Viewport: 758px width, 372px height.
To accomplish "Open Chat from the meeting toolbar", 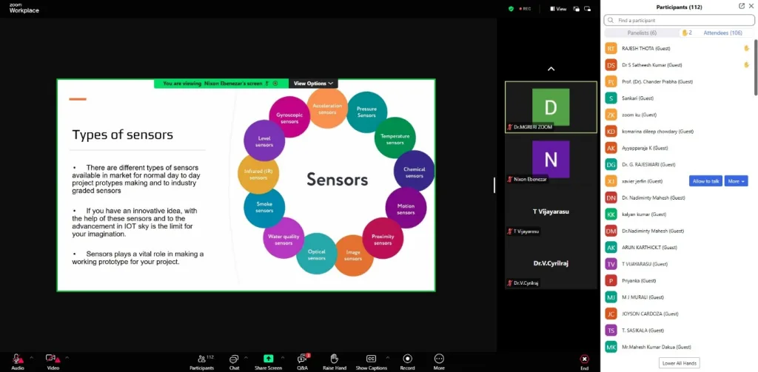I will coord(234,359).
